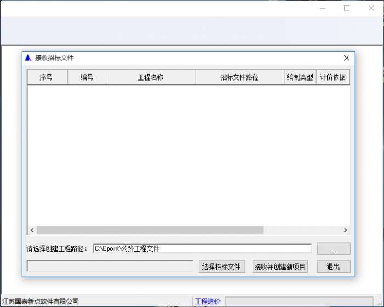
Task: Open the browse path '...' button
Action: (x=334, y=249)
